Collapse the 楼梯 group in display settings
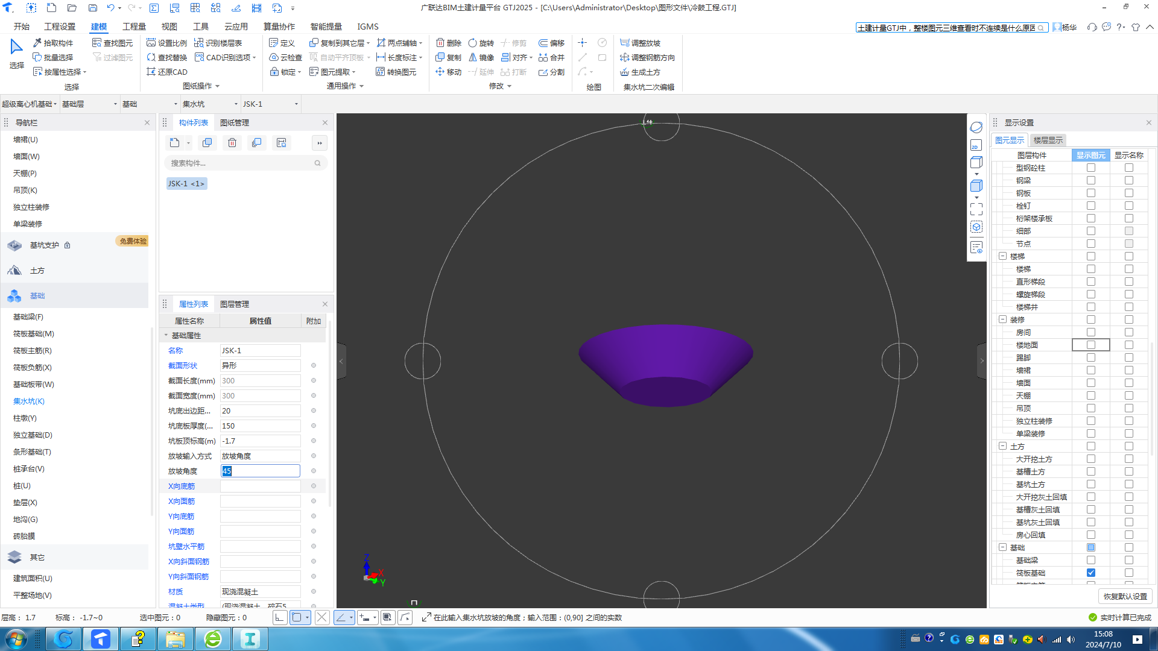Viewport: 1158px width, 651px height. pos(1003,256)
